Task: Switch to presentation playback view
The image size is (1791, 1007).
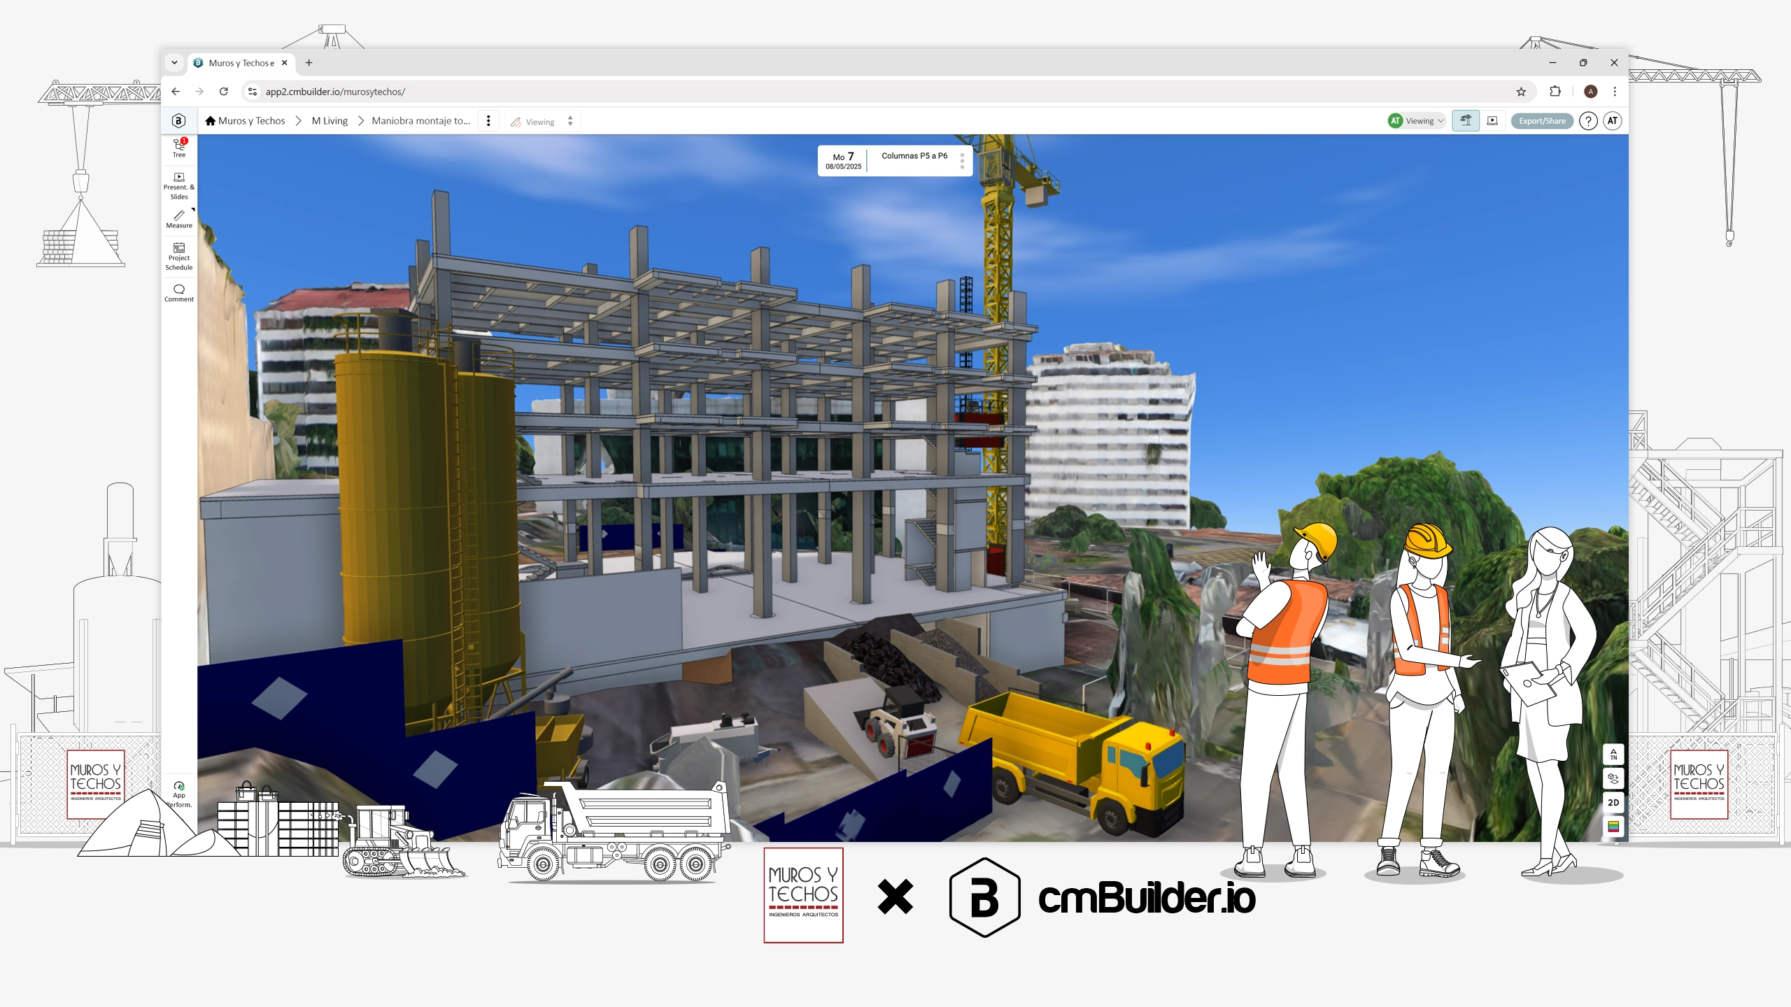Action: (x=1492, y=121)
